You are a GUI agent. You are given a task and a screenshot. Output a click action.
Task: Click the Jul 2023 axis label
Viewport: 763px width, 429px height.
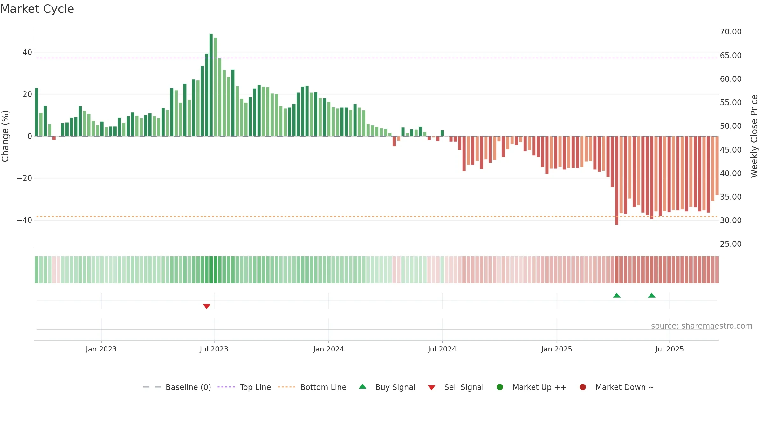click(x=214, y=349)
